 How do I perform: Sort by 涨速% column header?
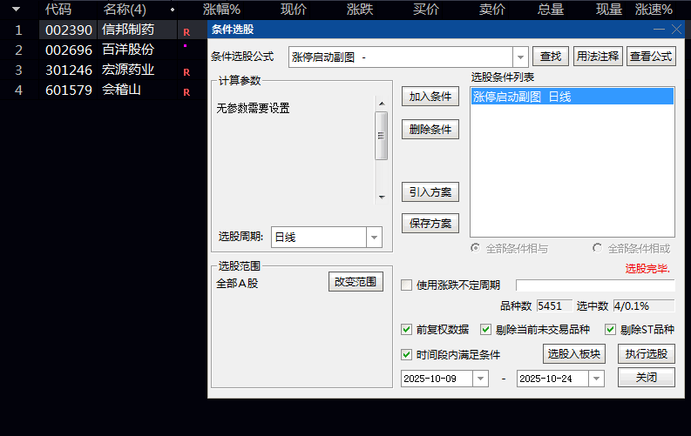click(x=654, y=10)
